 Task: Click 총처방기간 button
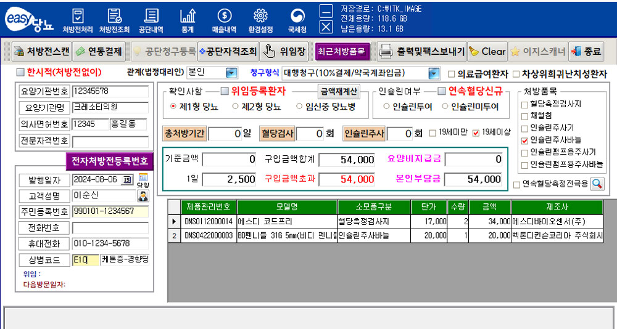[184, 134]
